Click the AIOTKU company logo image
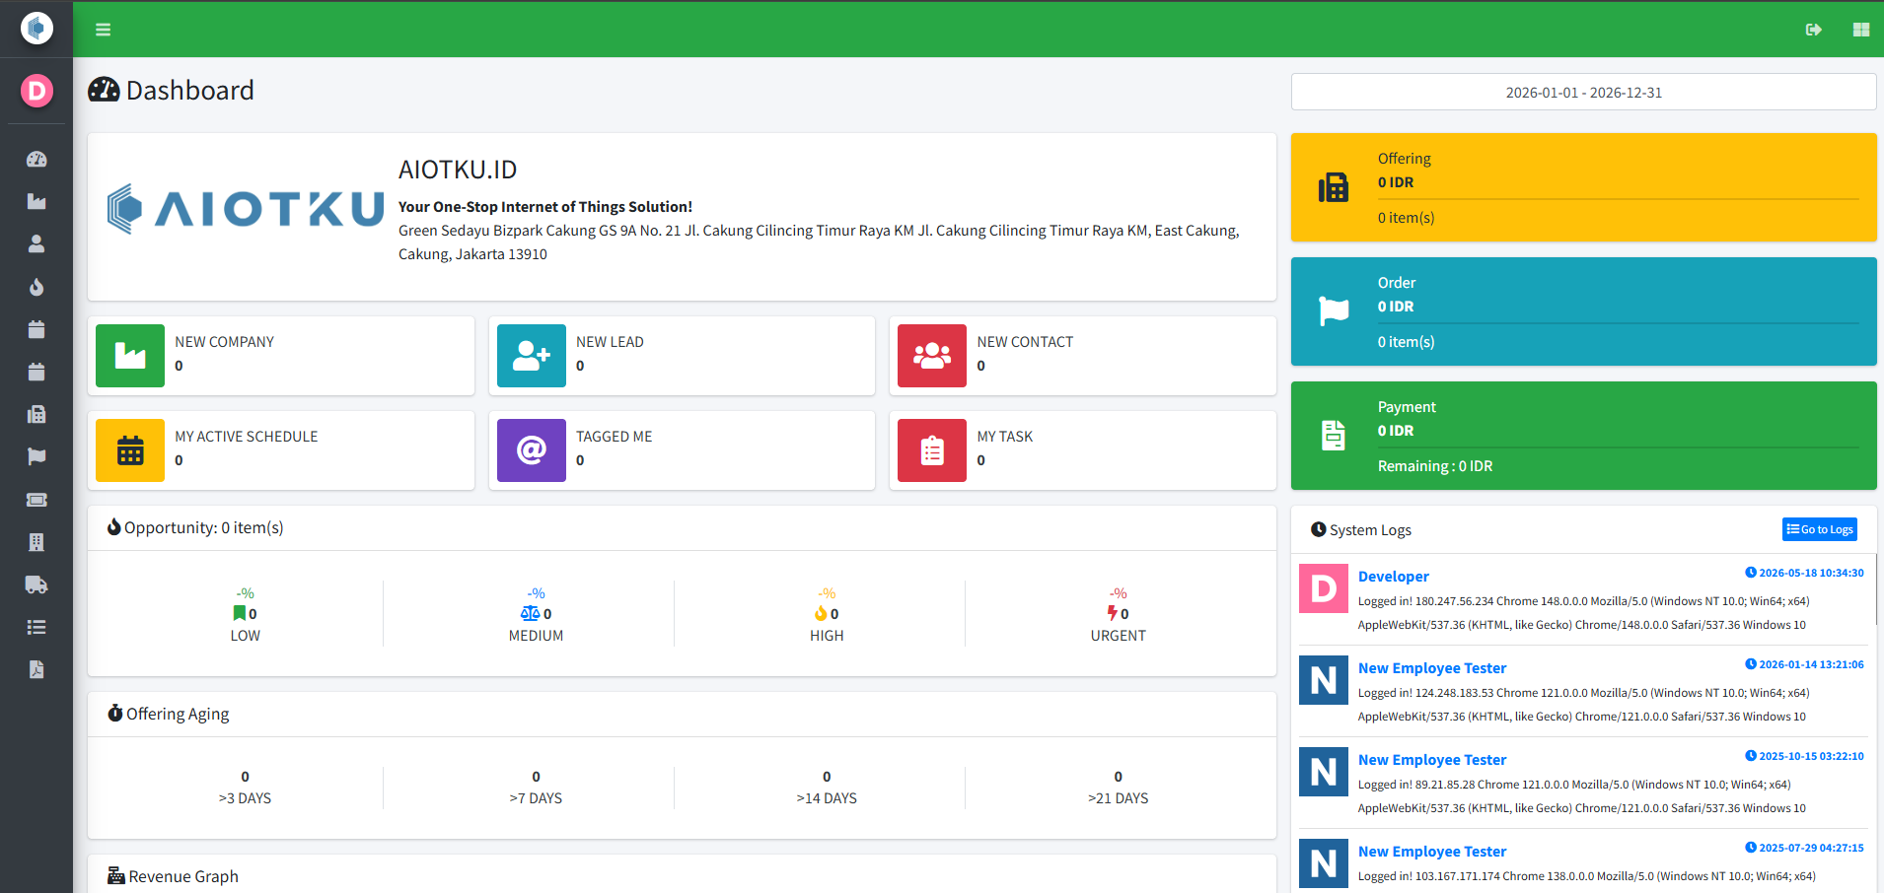This screenshot has height=893, width=1884. click(246, 209)
